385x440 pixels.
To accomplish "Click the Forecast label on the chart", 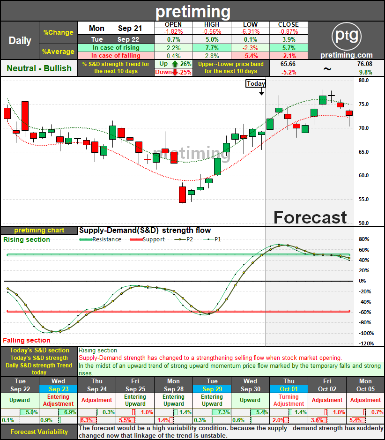I will [x=310, y=217].
